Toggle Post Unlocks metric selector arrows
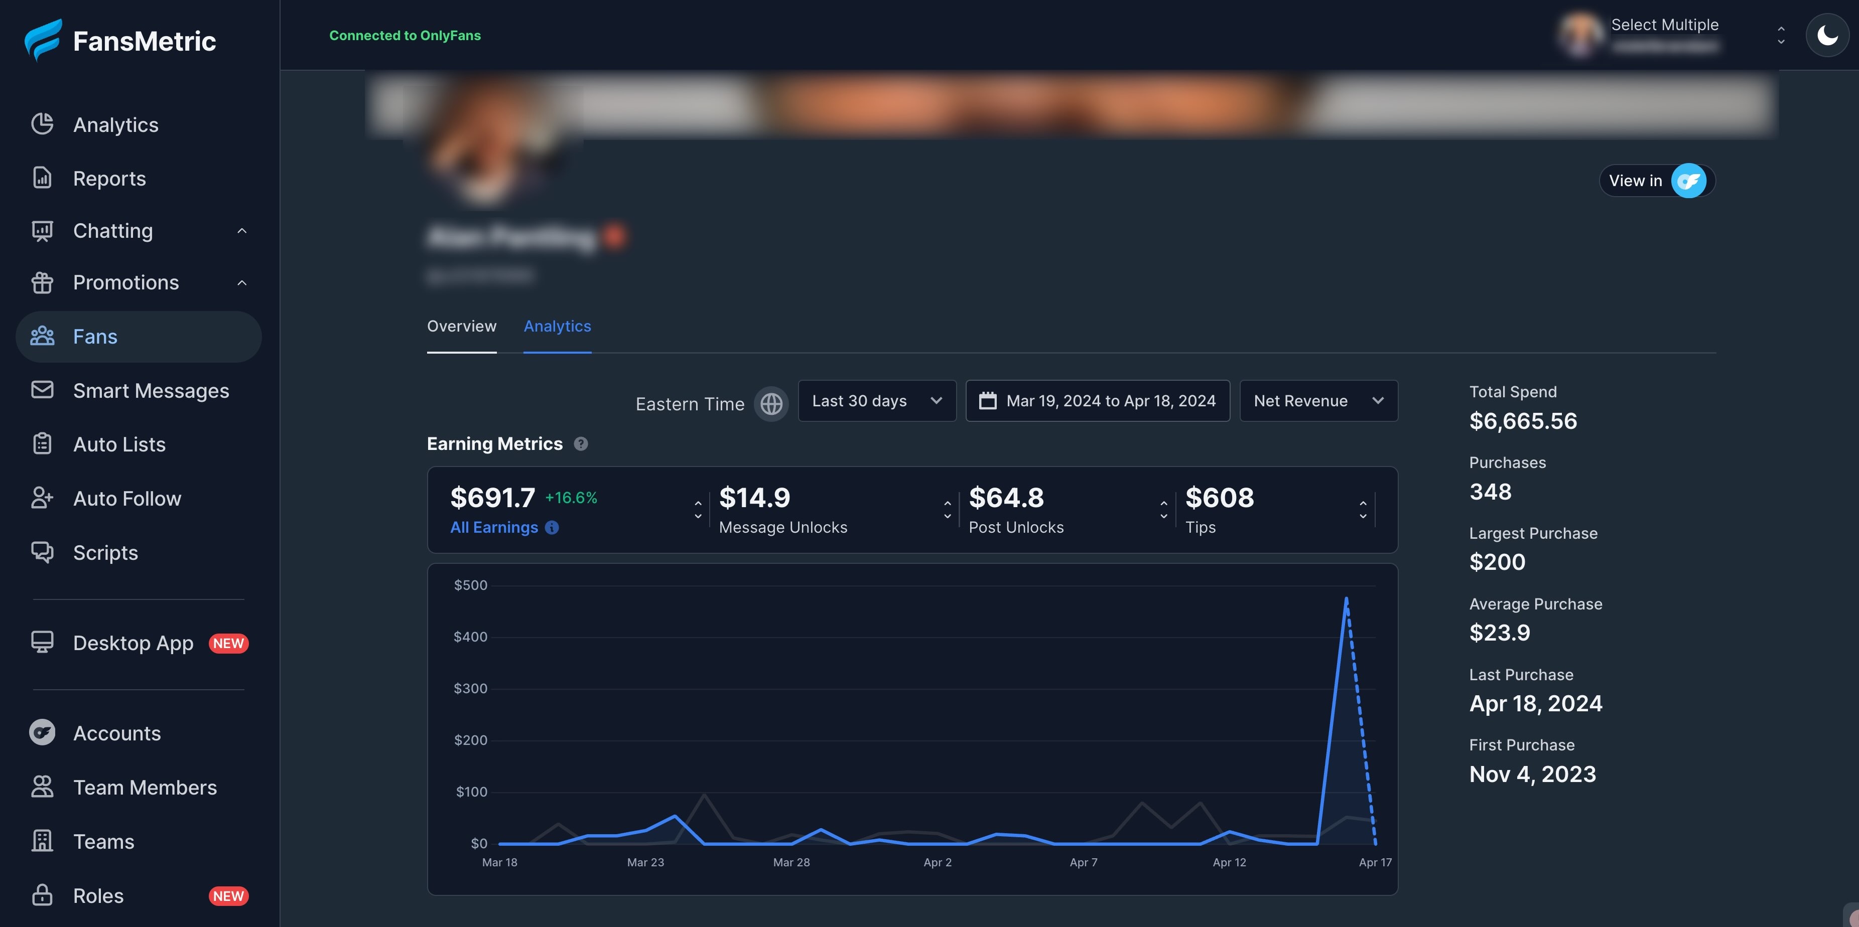This screenshot has height=927, width=1859. click(1163, 509)
